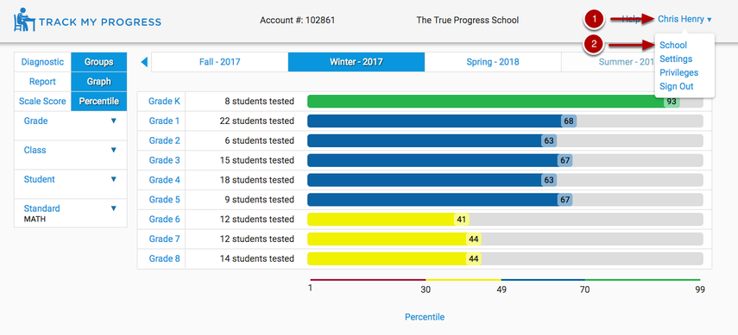The width and height of the screenshot is (738, 335).
Task: Expand the Student filter dropdown
Action: point(113,179)
